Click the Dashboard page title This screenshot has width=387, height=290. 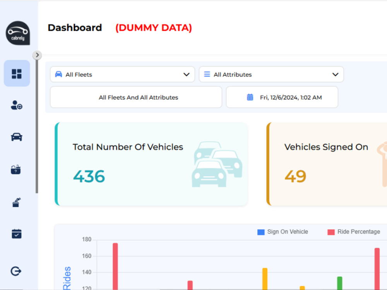[x=75, y=27]
